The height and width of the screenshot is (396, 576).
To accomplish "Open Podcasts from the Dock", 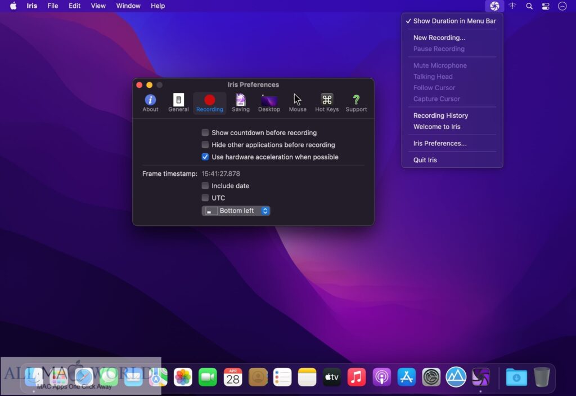I will click(x=382, y=377).
